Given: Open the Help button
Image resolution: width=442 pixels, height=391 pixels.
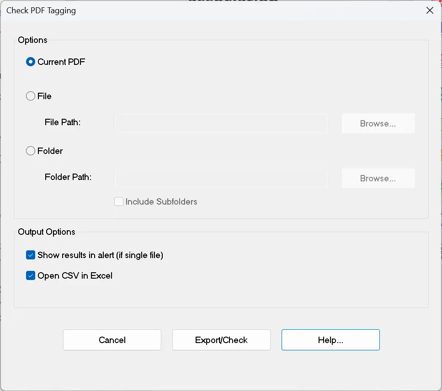Looking at the screenshot, I should (330, 340).
